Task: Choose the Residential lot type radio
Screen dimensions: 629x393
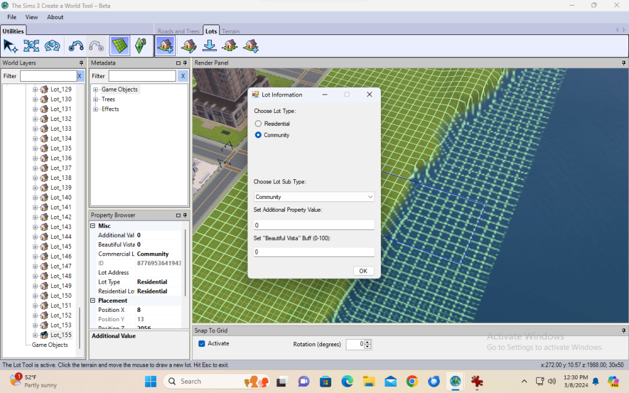Action: [x=259, y=124]
